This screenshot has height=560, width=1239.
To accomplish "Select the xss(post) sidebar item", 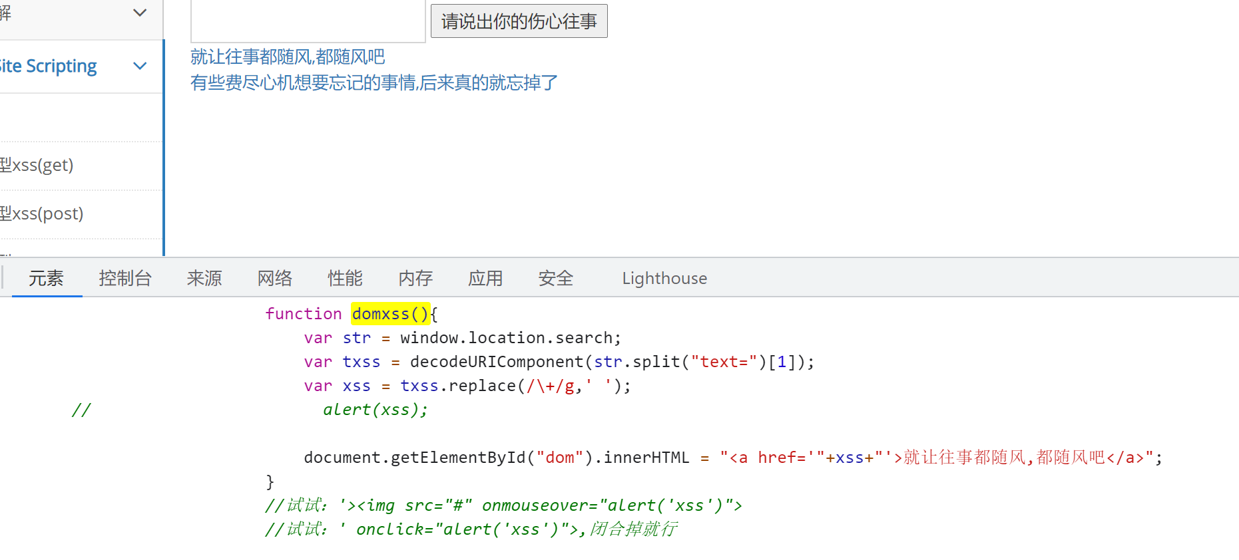I will click(41, 213).
